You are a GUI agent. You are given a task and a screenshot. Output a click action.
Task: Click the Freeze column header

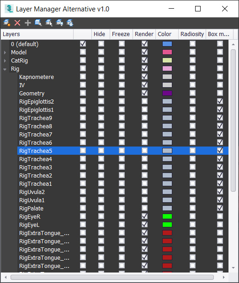121,34
